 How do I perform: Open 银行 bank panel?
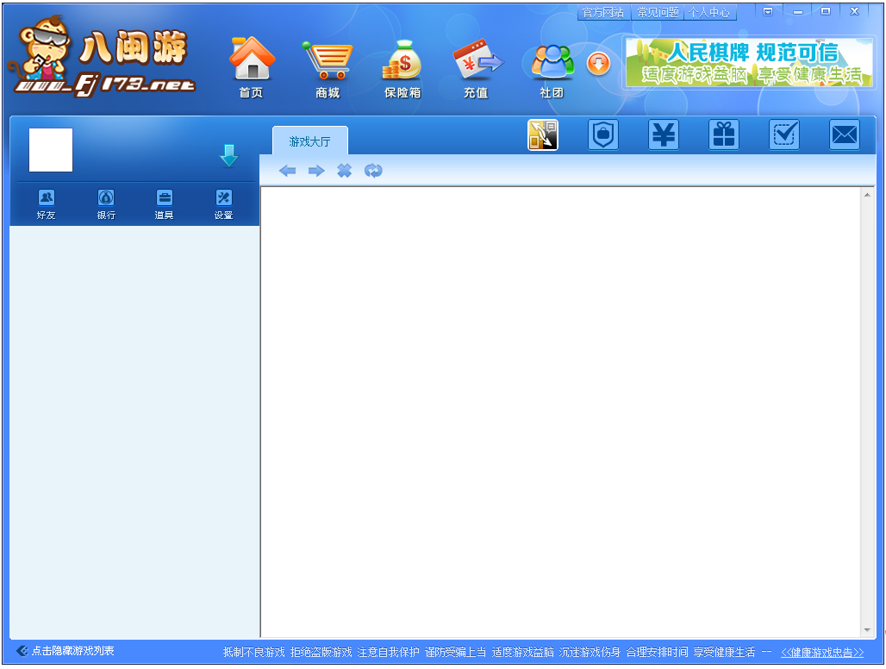coord(106,204)
